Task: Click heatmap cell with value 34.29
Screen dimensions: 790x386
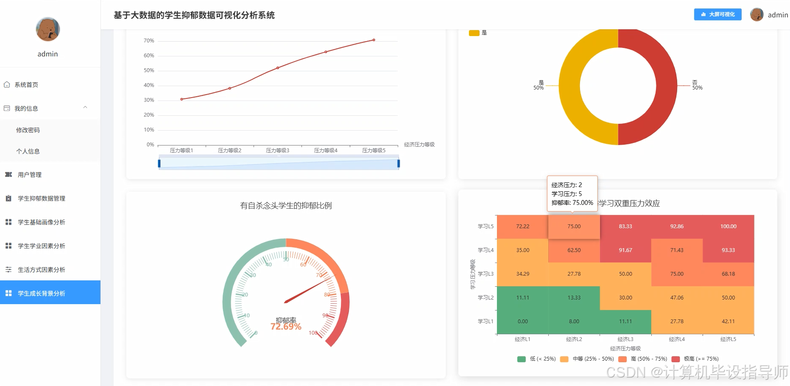Action: point(522,274)
